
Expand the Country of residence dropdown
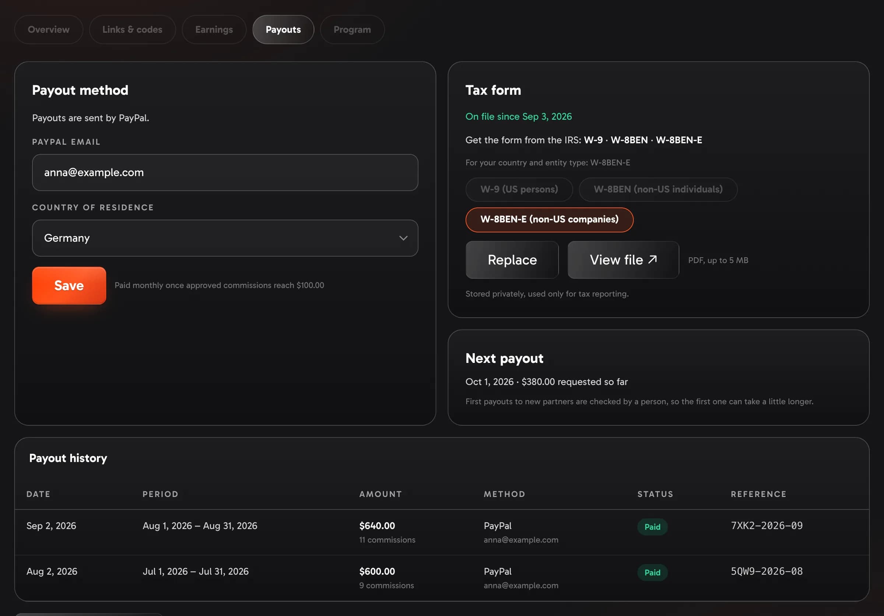tap(225, 238)
